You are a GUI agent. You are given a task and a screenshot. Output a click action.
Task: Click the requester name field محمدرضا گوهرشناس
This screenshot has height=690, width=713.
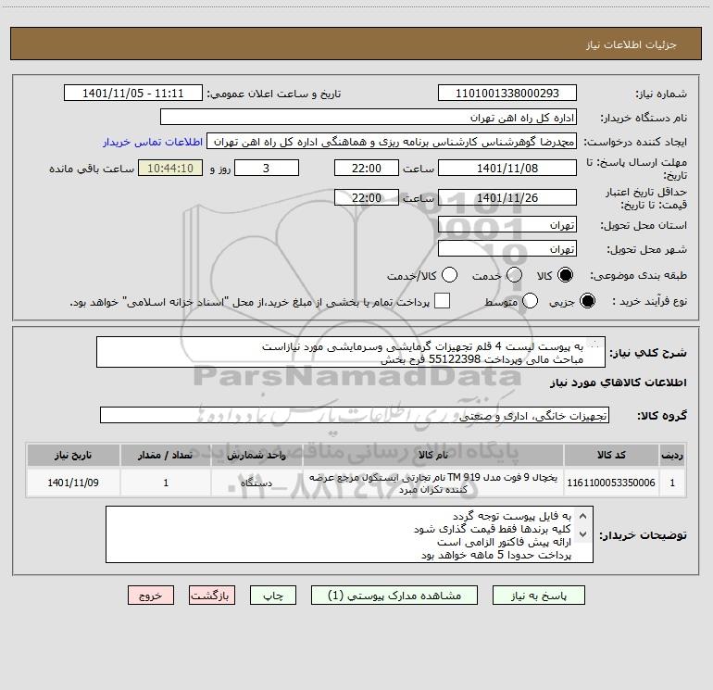click(x=392, y=142)
